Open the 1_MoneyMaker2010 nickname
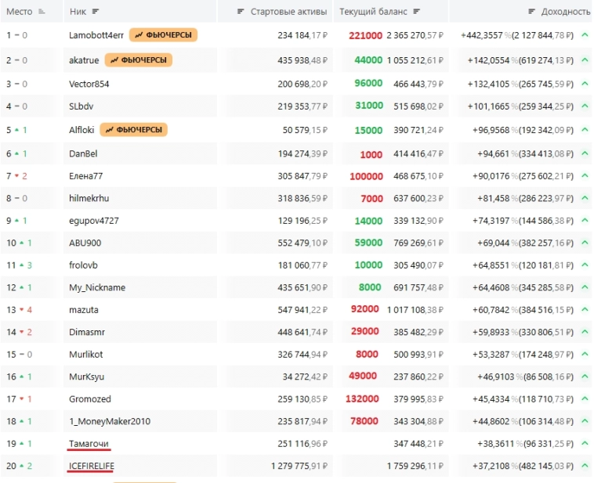The image size is (594, 483). [110, 421]
